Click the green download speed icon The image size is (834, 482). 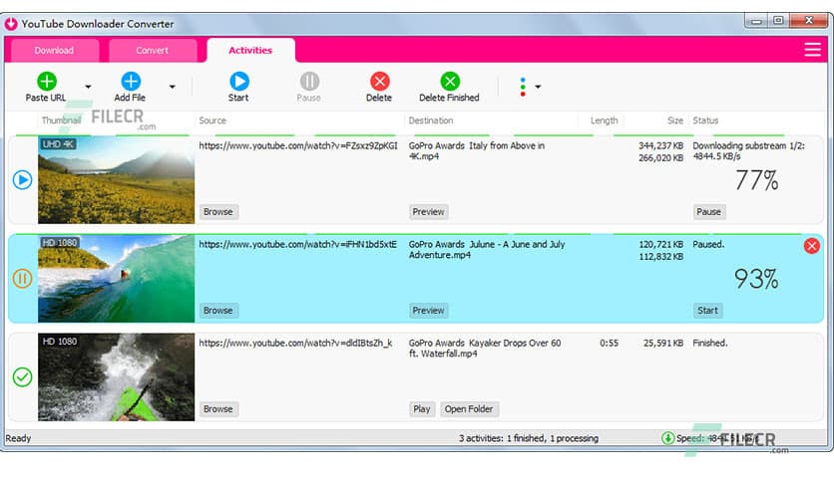(x=667, y=438)
